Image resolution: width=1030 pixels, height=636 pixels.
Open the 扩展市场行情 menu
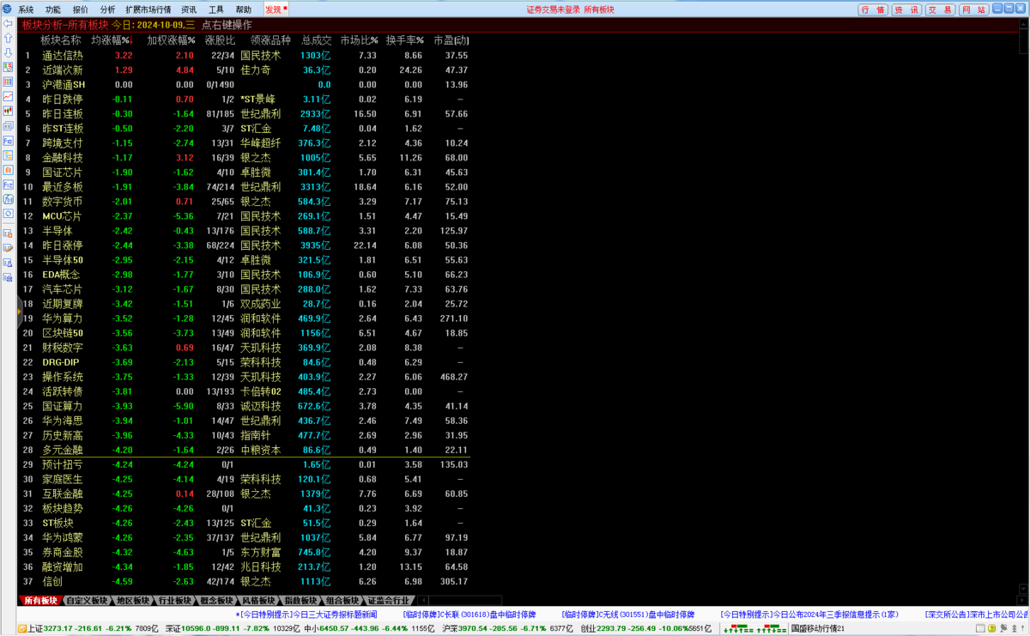coord(148,9)
